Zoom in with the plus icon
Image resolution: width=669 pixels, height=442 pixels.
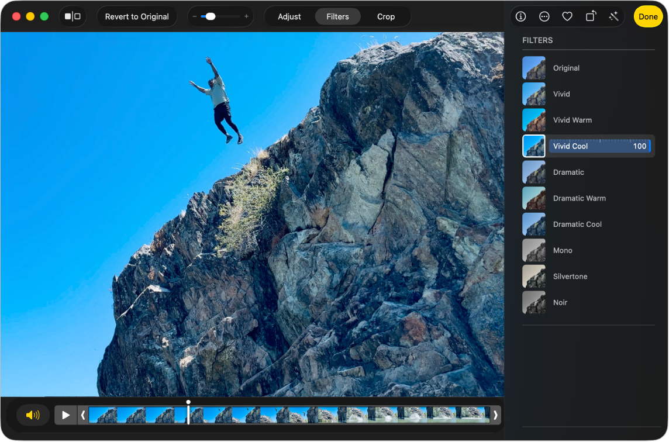(247, 16)
